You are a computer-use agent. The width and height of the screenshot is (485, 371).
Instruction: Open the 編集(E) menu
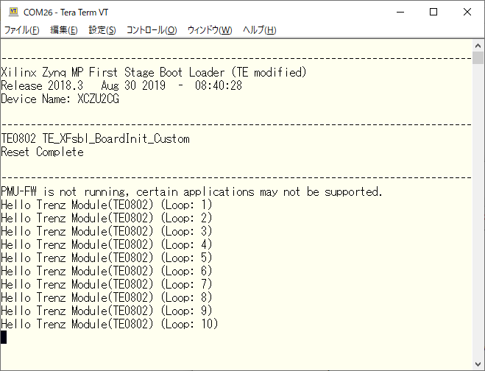point(63,30)
